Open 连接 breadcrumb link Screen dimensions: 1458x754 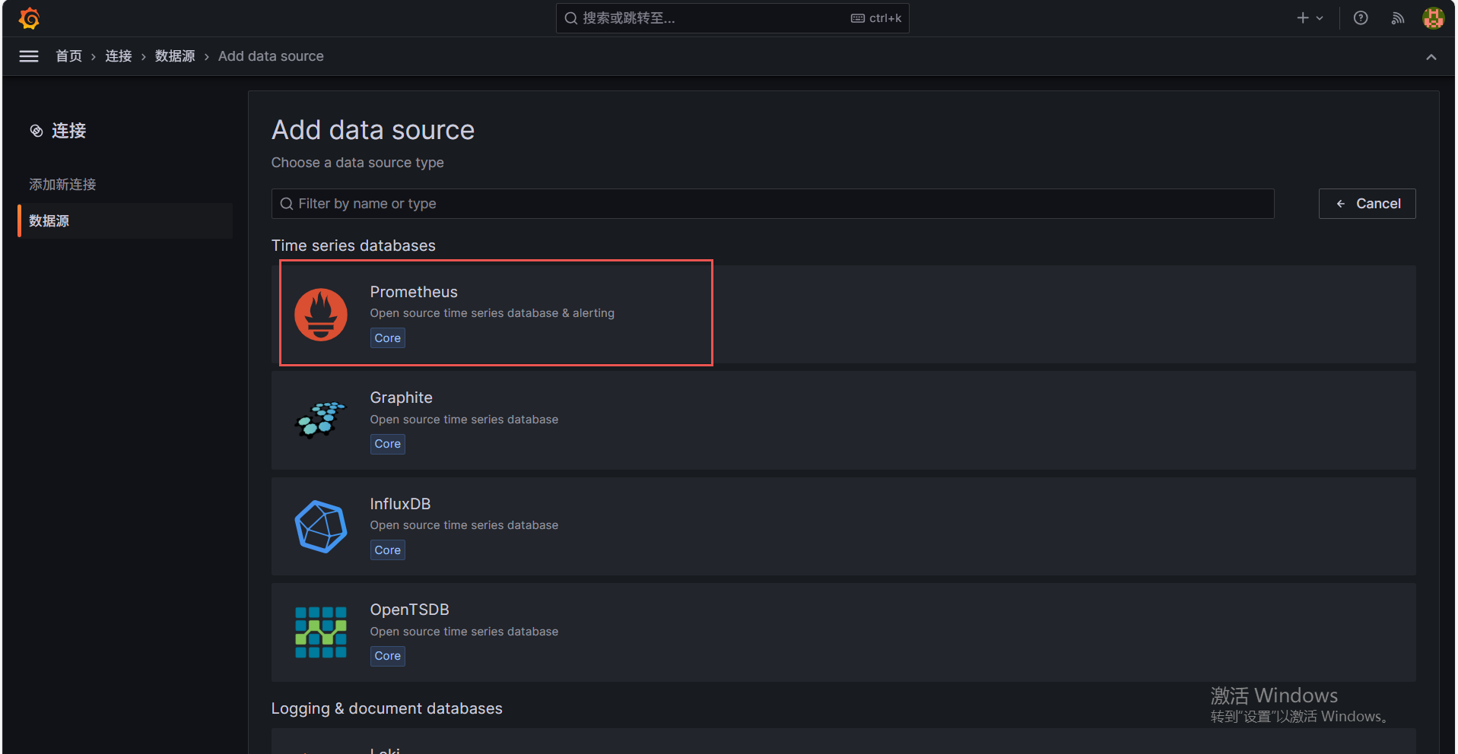point(118,56)
